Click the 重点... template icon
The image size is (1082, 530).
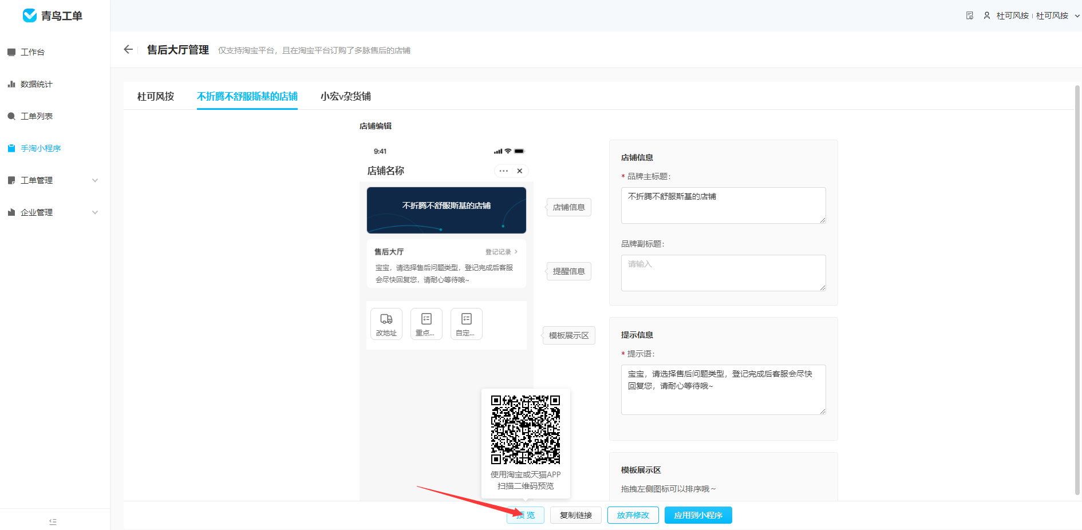[x=427, y=319]
